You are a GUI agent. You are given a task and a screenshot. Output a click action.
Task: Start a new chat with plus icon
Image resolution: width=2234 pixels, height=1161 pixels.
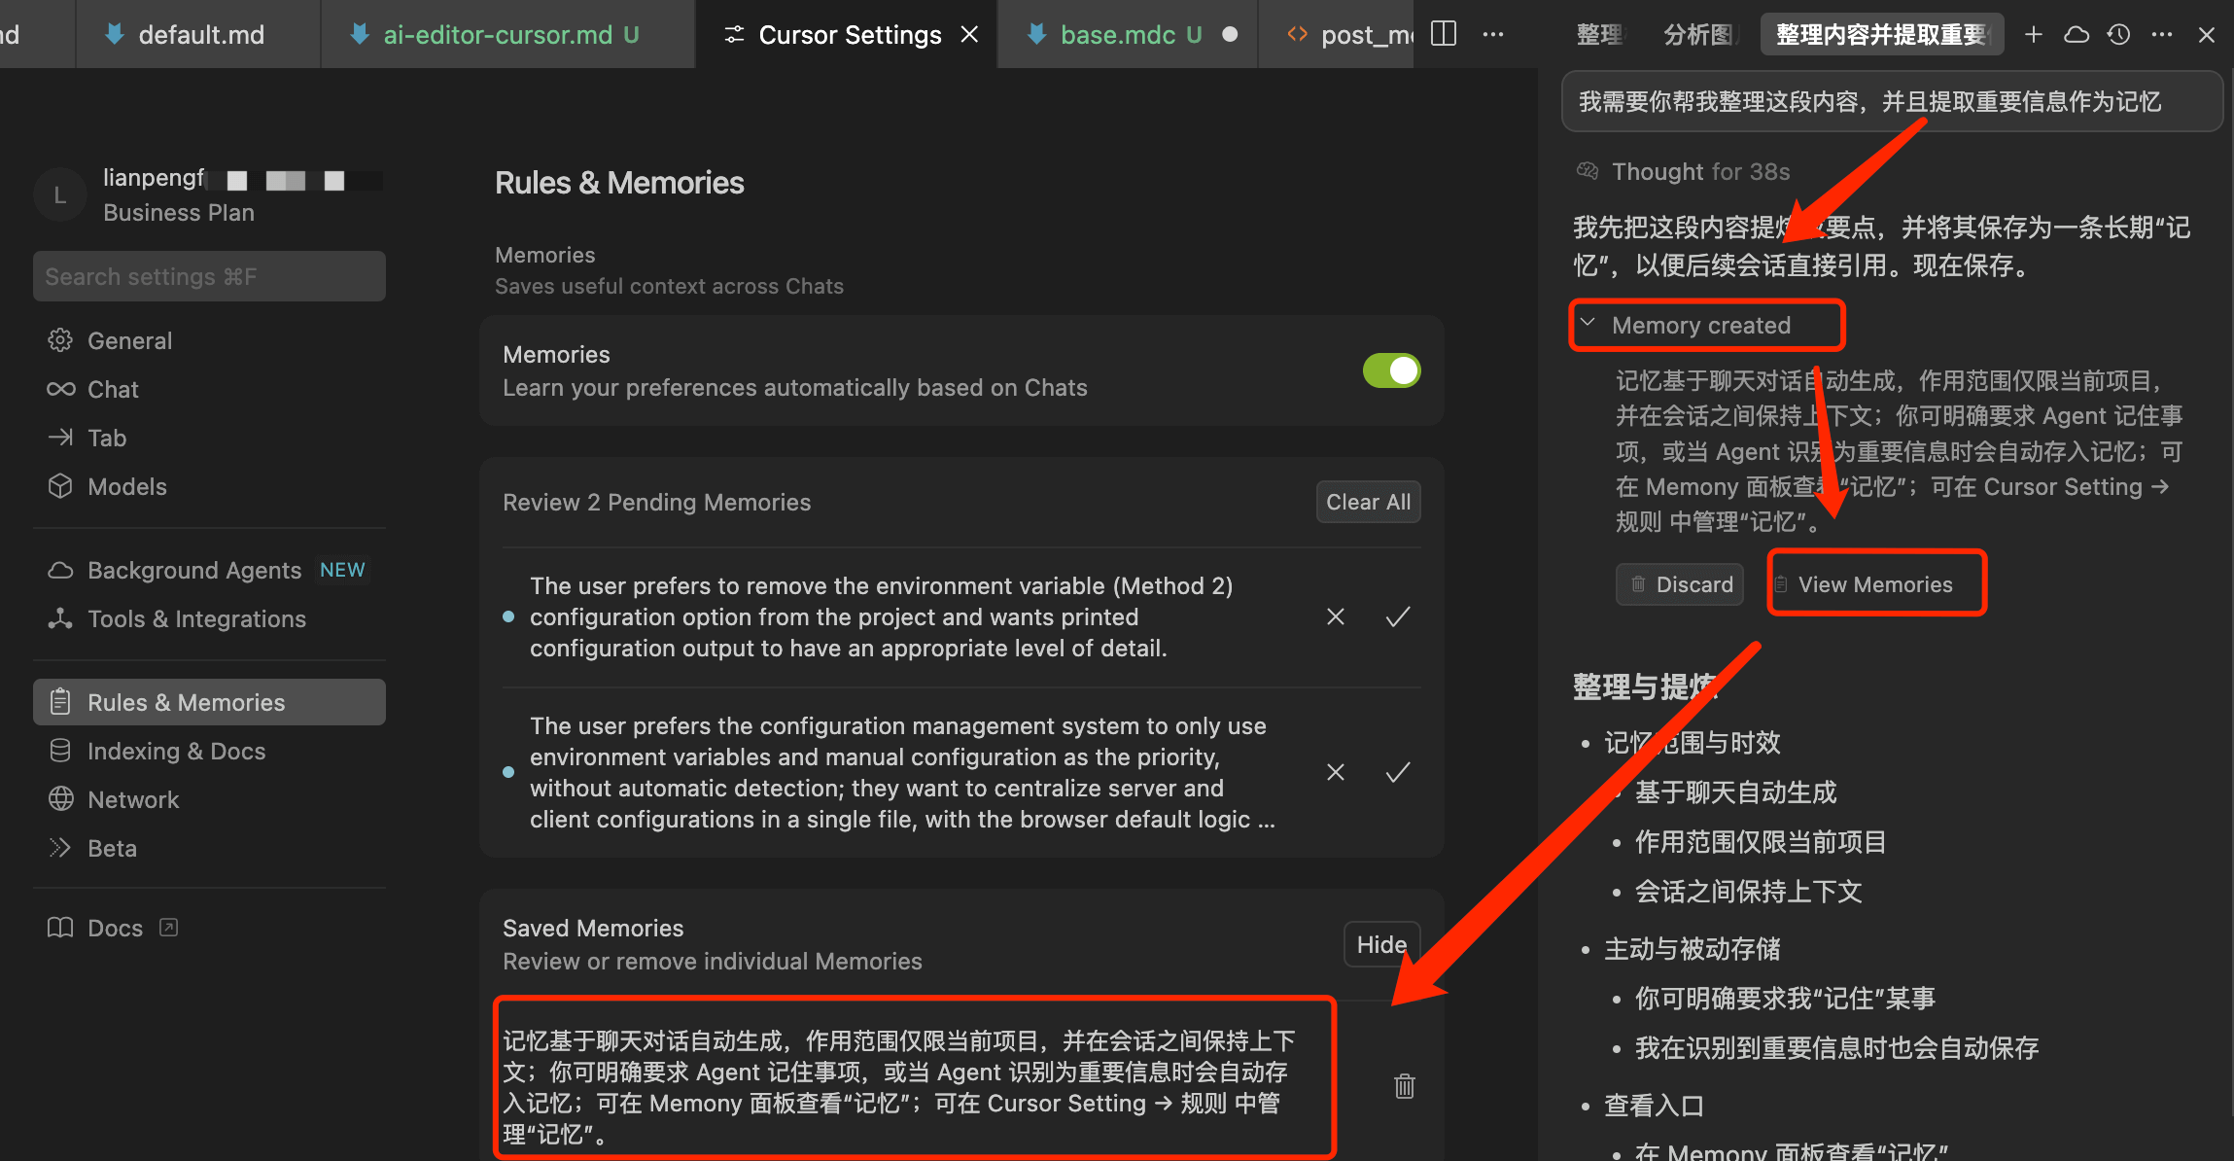(2033, 34)
